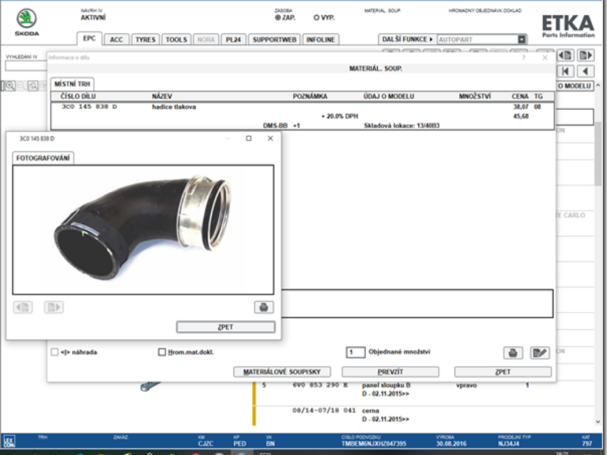Open the AUTOPART dropdown
607x455 pixels.
(x=522, y=39)
